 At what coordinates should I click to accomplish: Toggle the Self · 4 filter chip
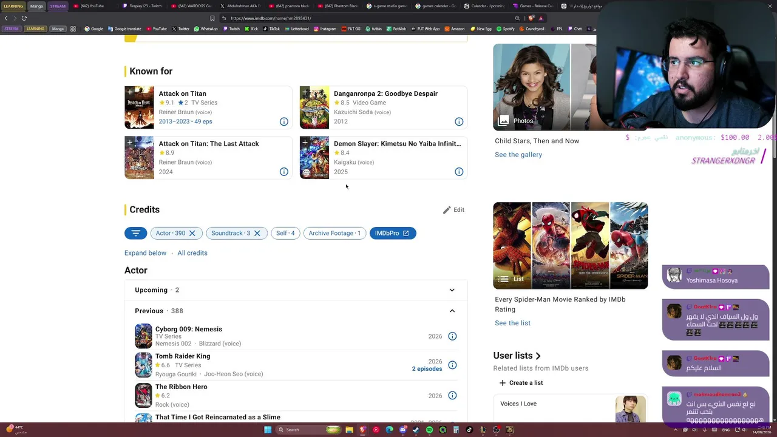tap(285, 233)
